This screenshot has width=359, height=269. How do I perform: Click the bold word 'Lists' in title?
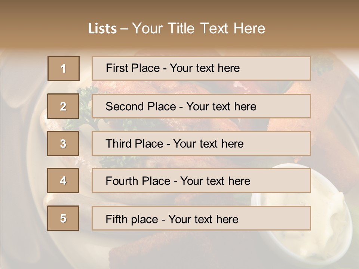102,29
